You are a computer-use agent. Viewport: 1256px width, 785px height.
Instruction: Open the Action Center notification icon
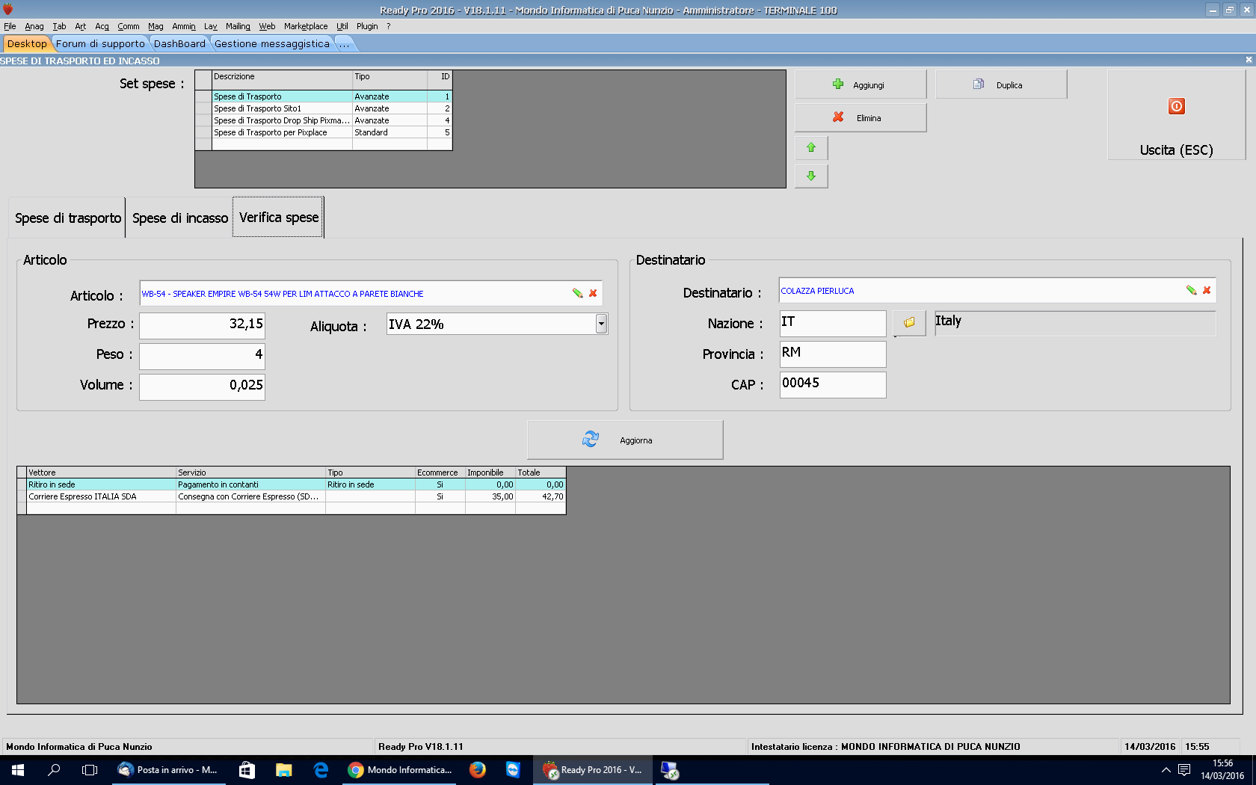[x=1184, y=769]
